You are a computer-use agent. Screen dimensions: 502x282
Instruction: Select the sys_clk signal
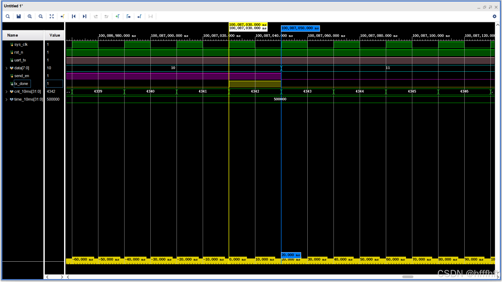point(21,44)
